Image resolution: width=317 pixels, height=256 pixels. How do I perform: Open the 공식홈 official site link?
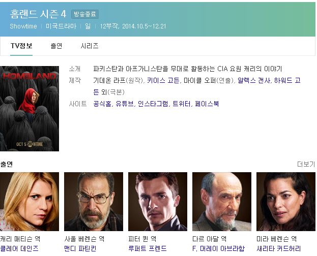point(102,104)
